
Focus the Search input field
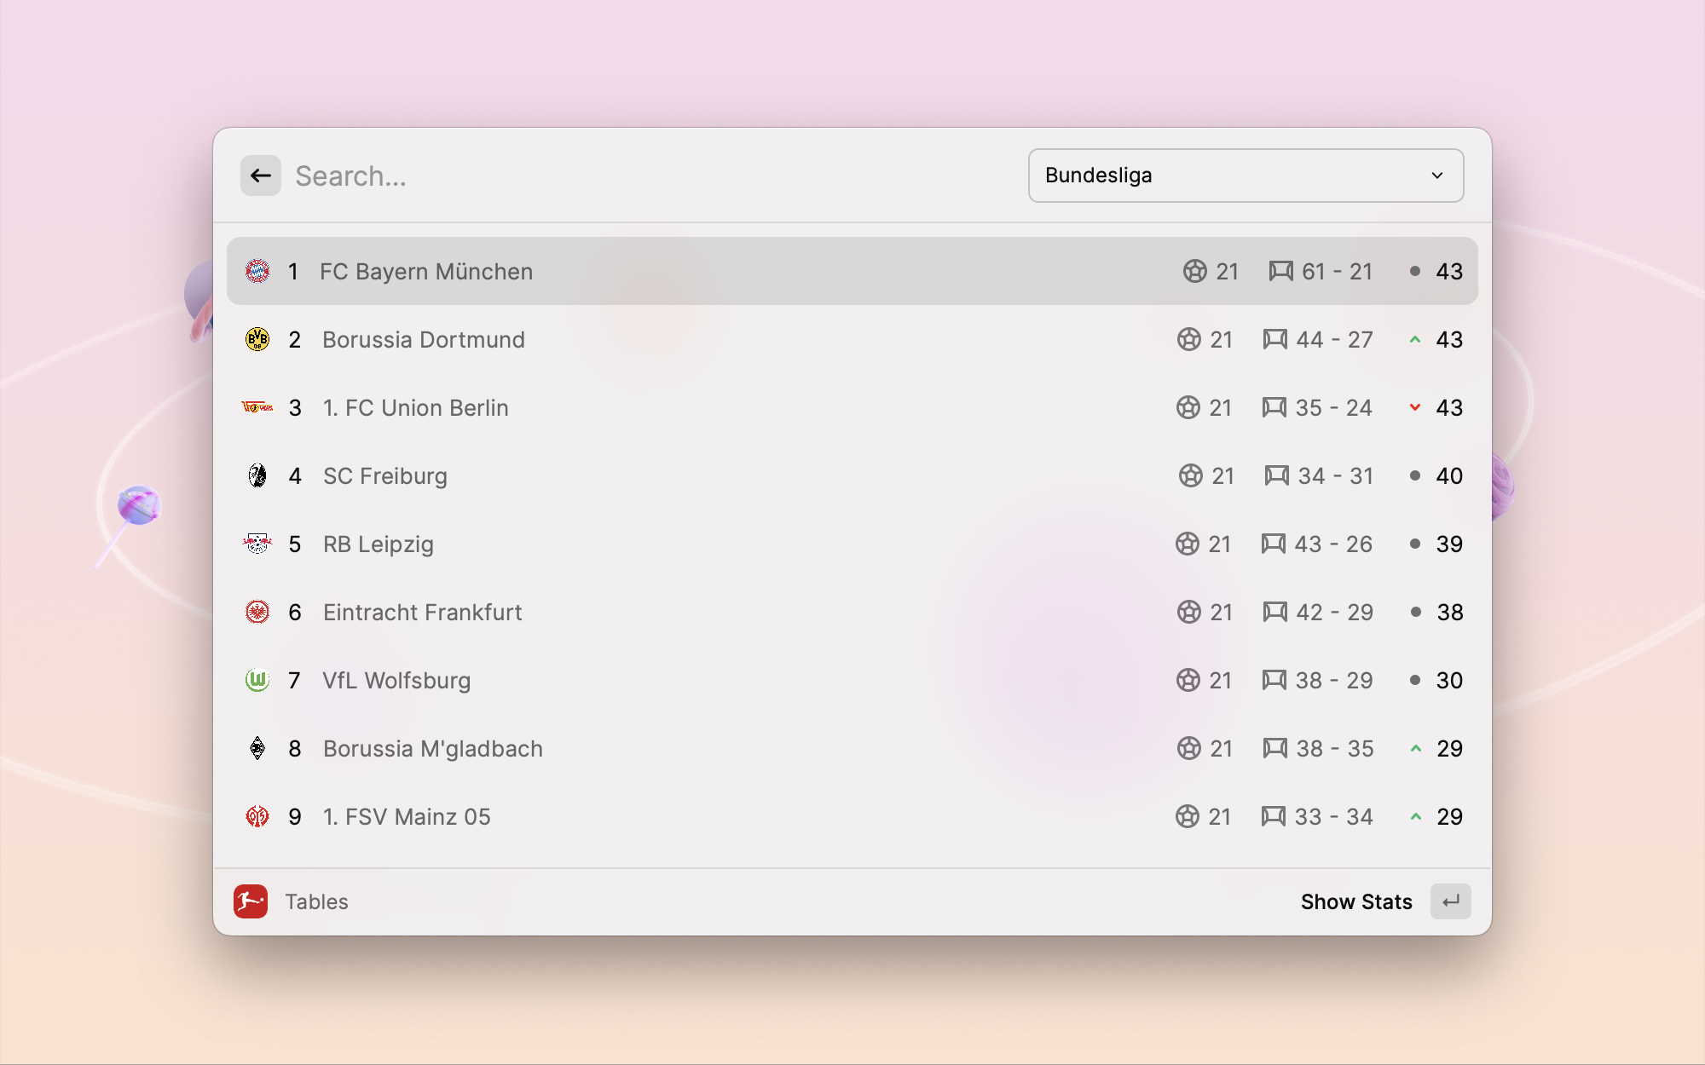click(648, 176)
